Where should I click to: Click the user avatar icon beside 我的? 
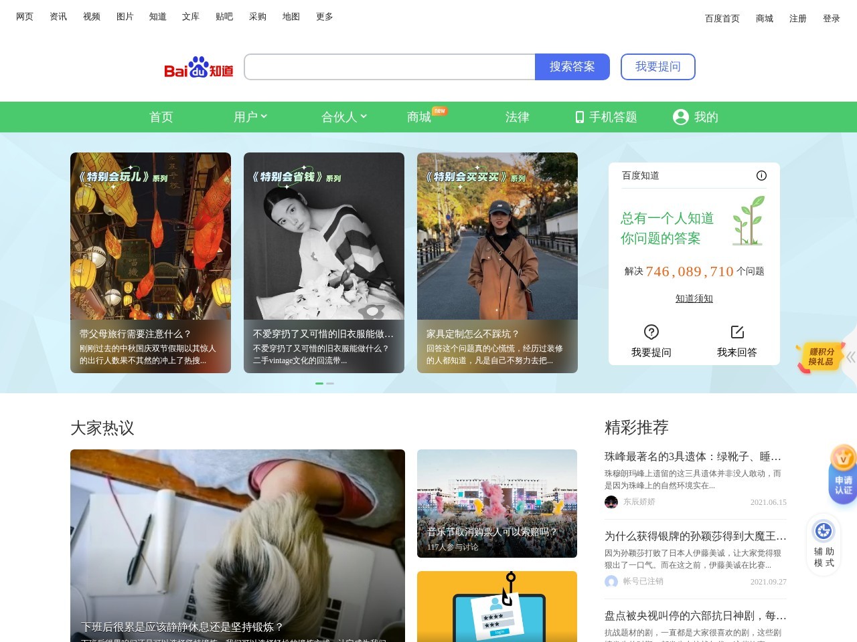(680, 116)
